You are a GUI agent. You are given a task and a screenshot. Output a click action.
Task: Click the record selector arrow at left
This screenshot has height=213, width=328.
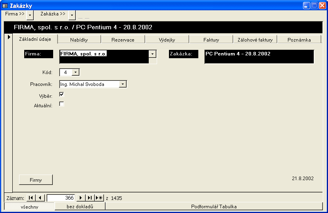[x=9, y=37]
